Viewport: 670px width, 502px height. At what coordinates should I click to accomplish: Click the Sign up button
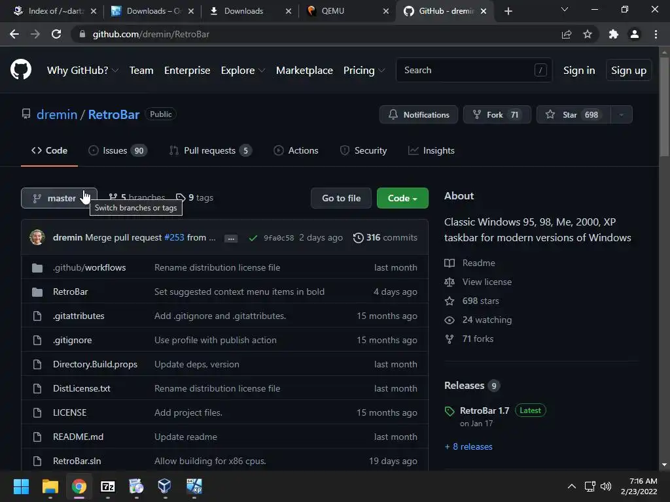pos(629,70)
